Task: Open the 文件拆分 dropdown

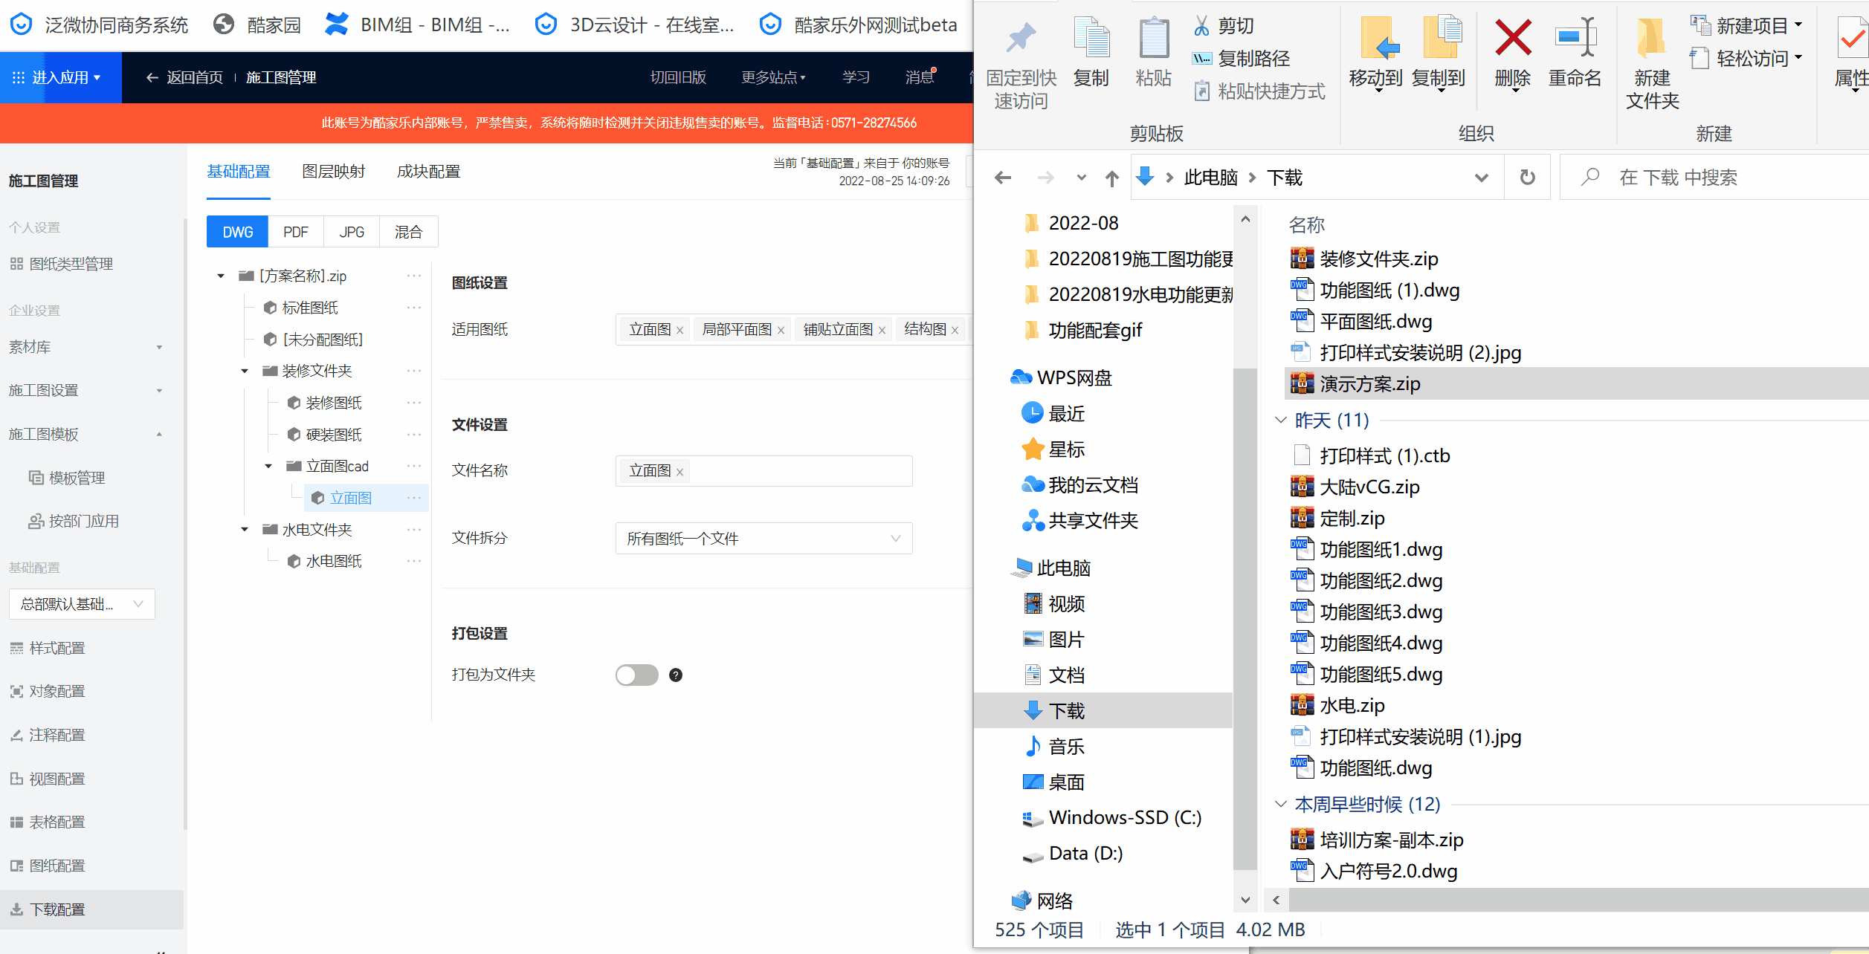Action: 764,539
